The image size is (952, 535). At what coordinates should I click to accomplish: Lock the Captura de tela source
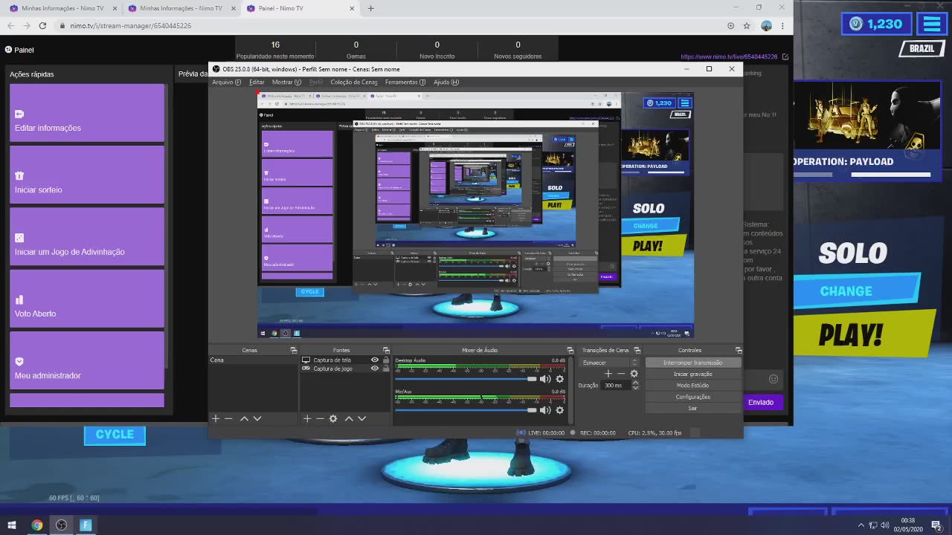pos(385,360)
